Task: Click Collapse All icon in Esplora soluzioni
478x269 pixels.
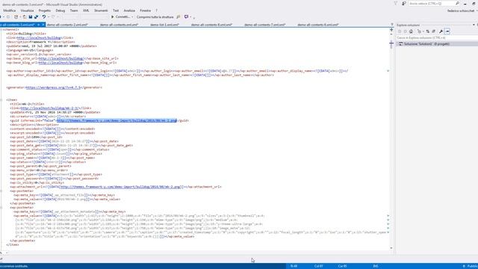Action: tap(433, 31)
